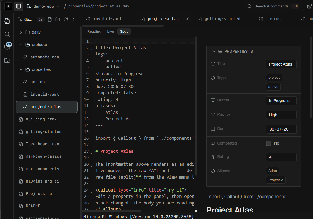The image size is (313, 219).
Task: Click the new file icon in explorer header
Action: point(50,19)
